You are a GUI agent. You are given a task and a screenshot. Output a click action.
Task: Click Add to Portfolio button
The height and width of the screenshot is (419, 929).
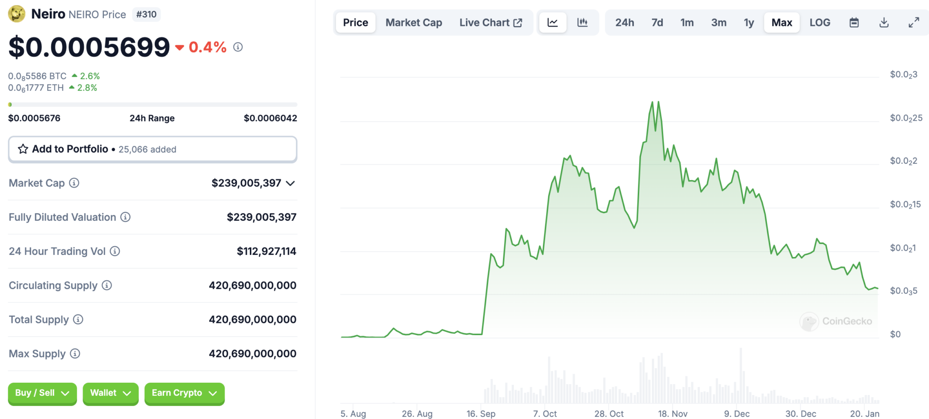(152, 149)
